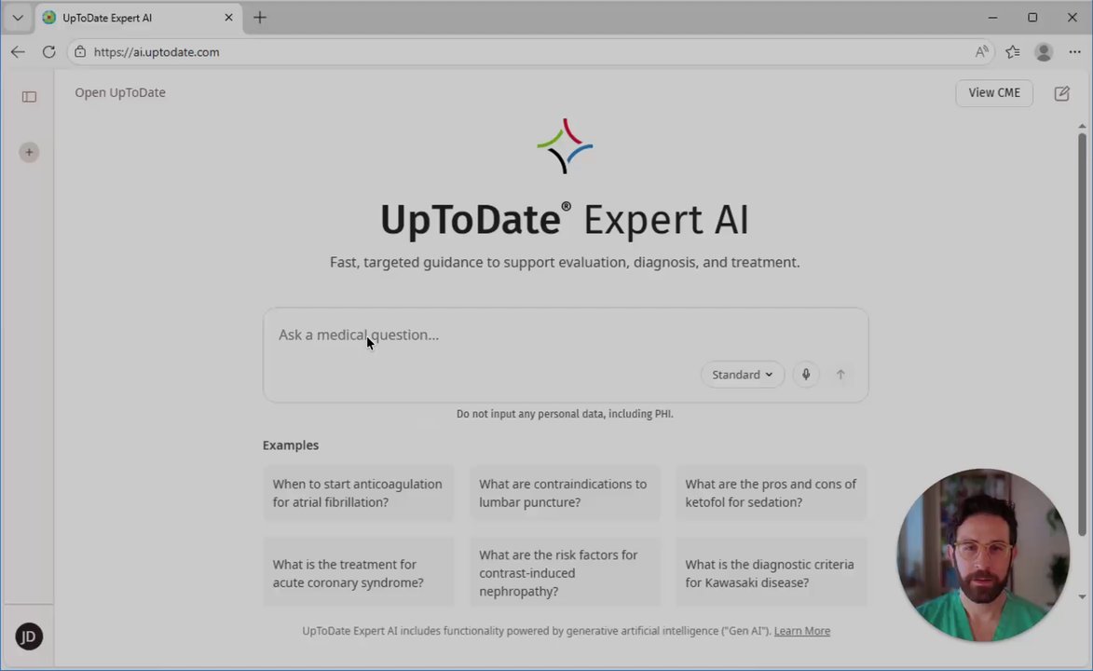This screenshot has height=671, width=1093.
Task: Click the PHI warning text
Action: pyautogui.click(x=565, y=414)
